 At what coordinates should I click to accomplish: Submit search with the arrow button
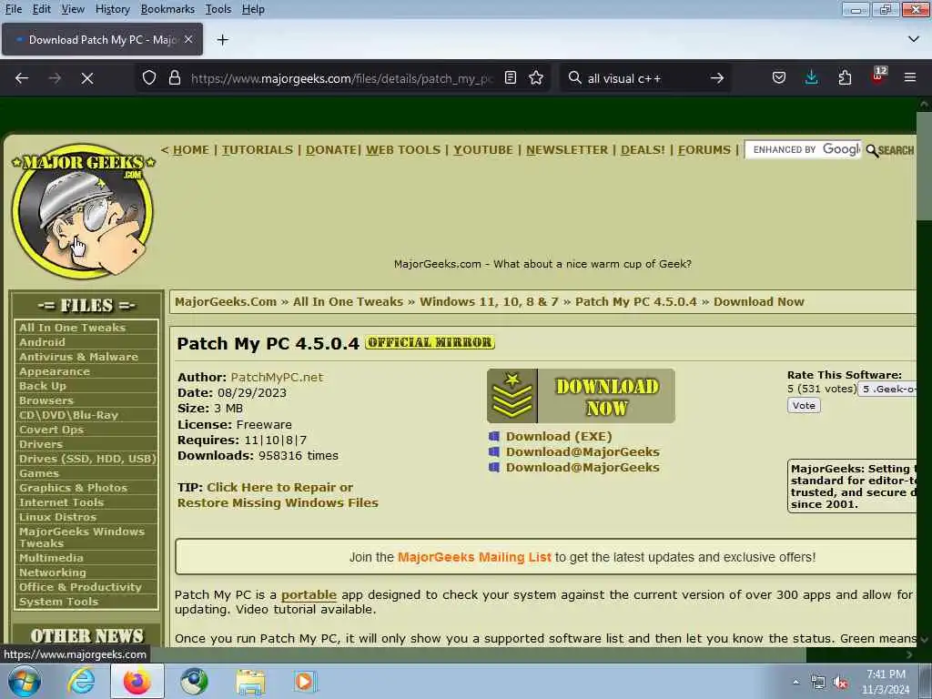[717, 78]
